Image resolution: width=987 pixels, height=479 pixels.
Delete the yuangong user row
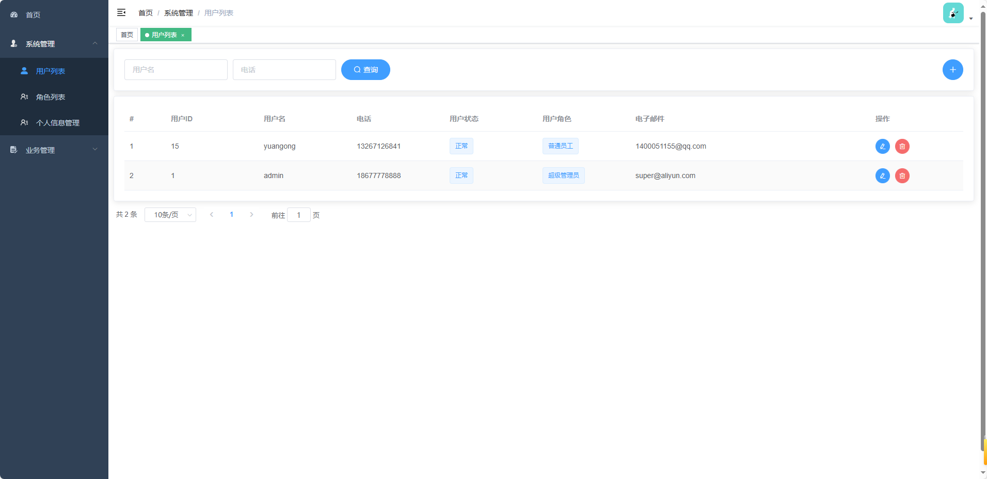902,147
